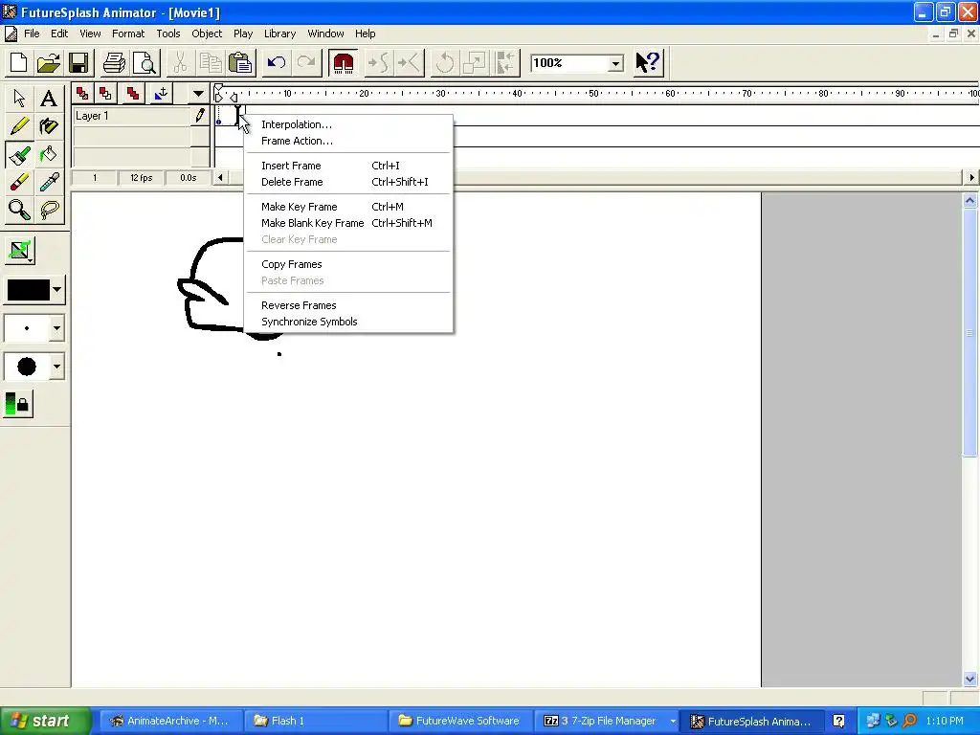Save the movie with the floppy icon
This screenshot has height=735, width=980.
tap(78, 62)
